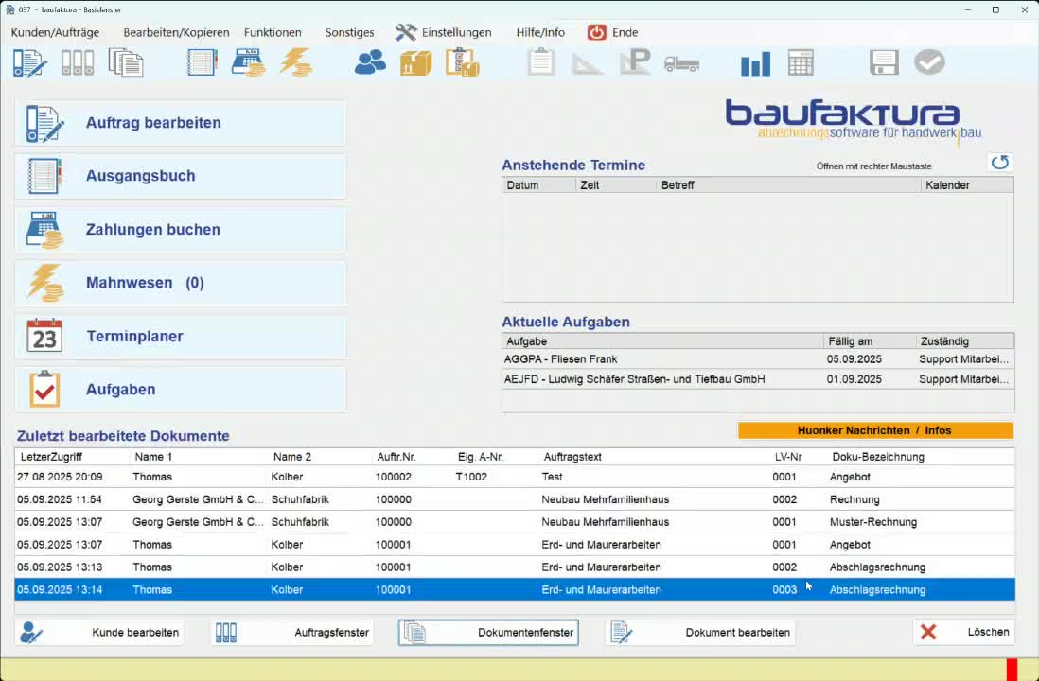1039x681 pixels.
Task: Open the Ausgangsbuch
Action: click(x=180, y=176)
